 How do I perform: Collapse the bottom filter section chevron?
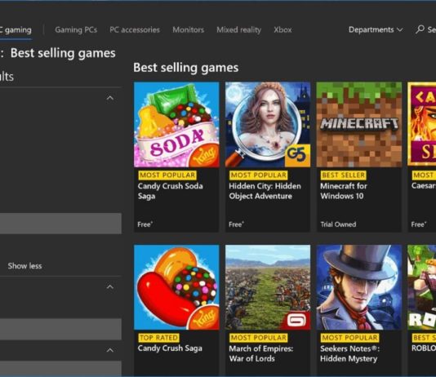click(110, 350)
